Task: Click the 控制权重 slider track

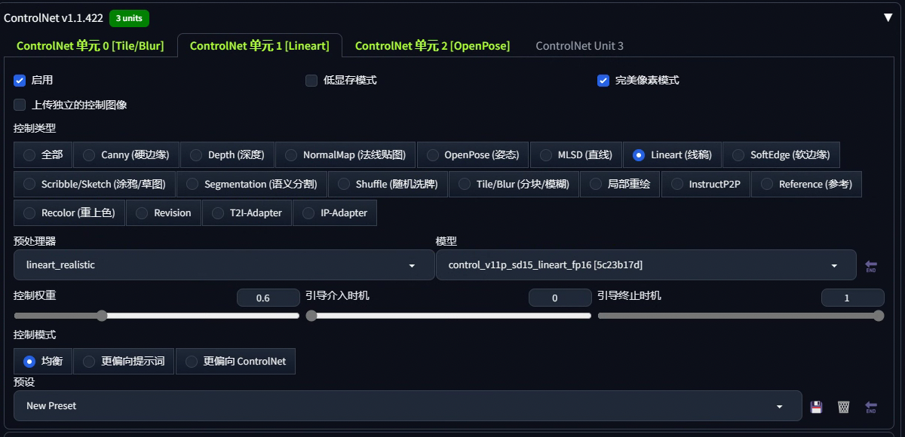Action: coord(156,316)
